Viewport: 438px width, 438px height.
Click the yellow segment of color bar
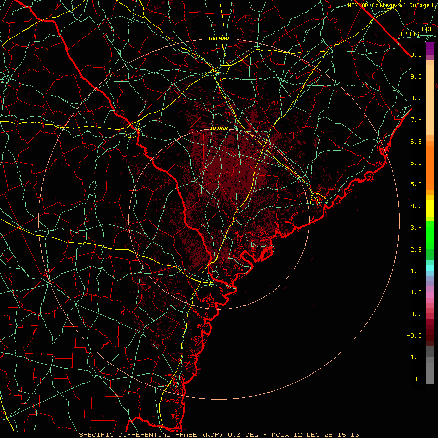430,208
